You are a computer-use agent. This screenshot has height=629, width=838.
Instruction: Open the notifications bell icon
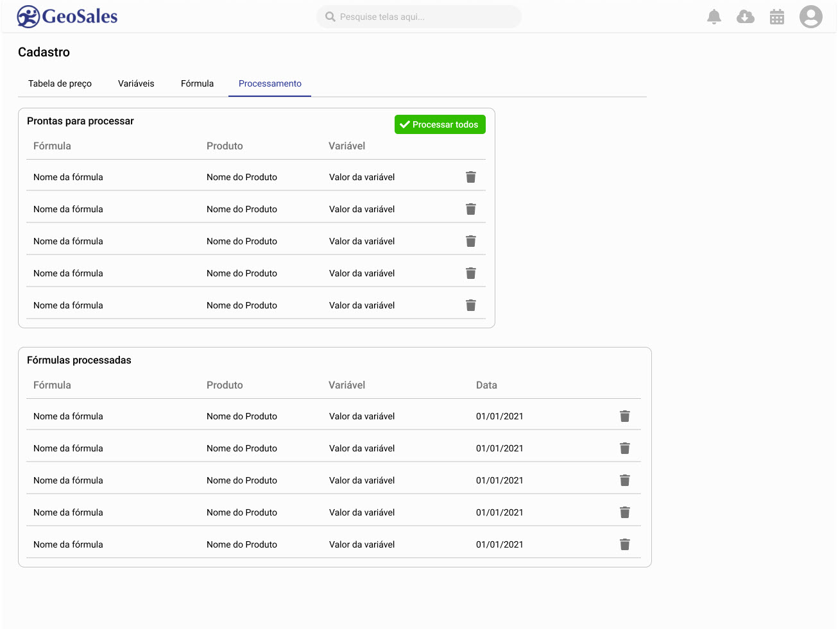pos(714,17)
